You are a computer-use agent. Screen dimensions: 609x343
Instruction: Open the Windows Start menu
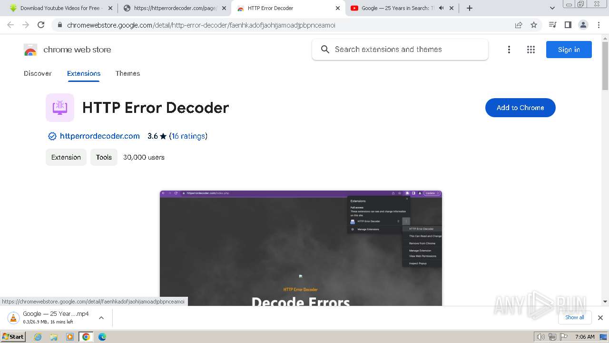pos(13,337)
